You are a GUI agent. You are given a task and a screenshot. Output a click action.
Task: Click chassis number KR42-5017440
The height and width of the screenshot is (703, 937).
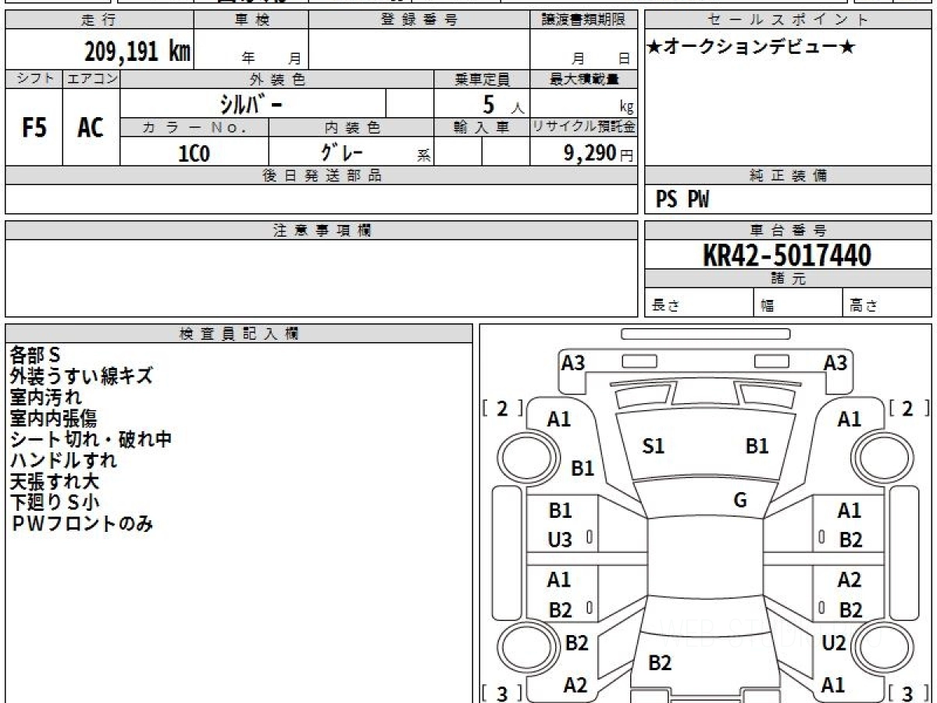787,255
